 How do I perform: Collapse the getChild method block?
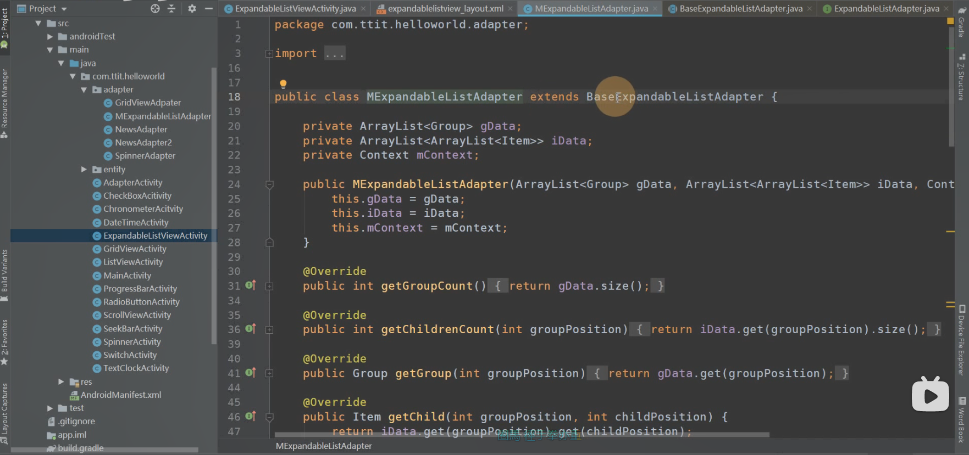click(x=269, y=417)
